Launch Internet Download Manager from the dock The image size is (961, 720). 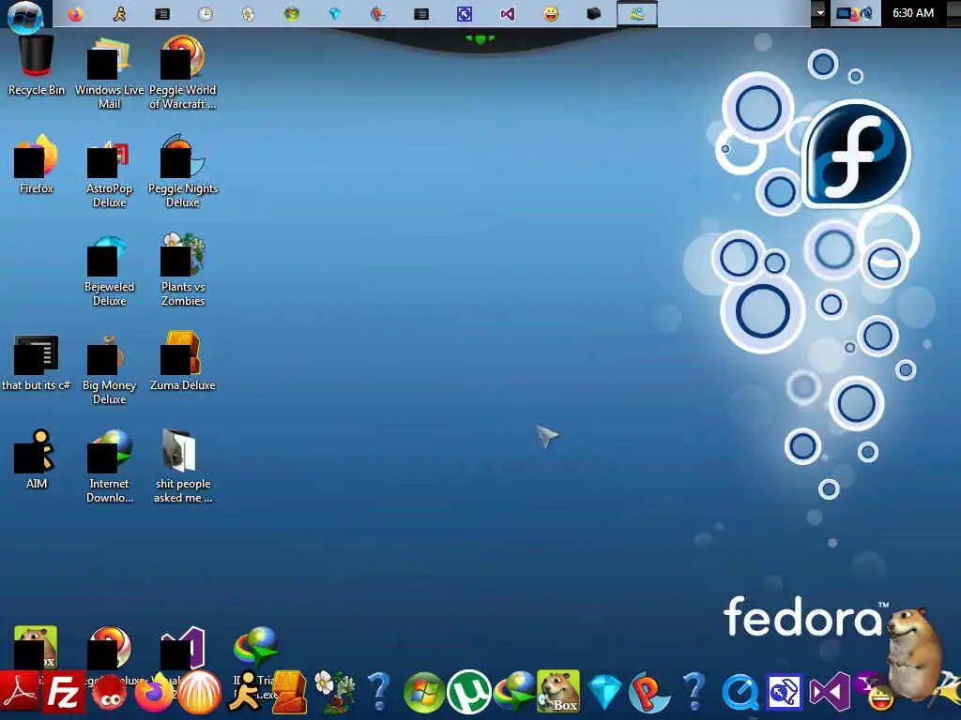point(514,693)
